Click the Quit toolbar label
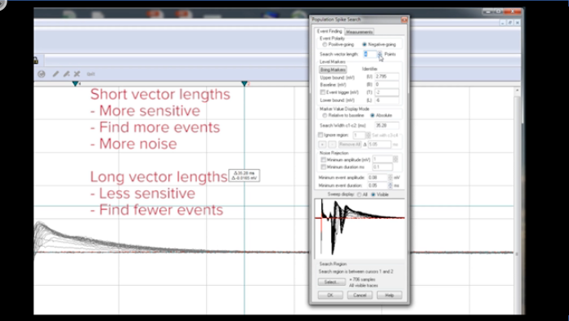This screenshot has width=569, height=321. click(91, 74)
